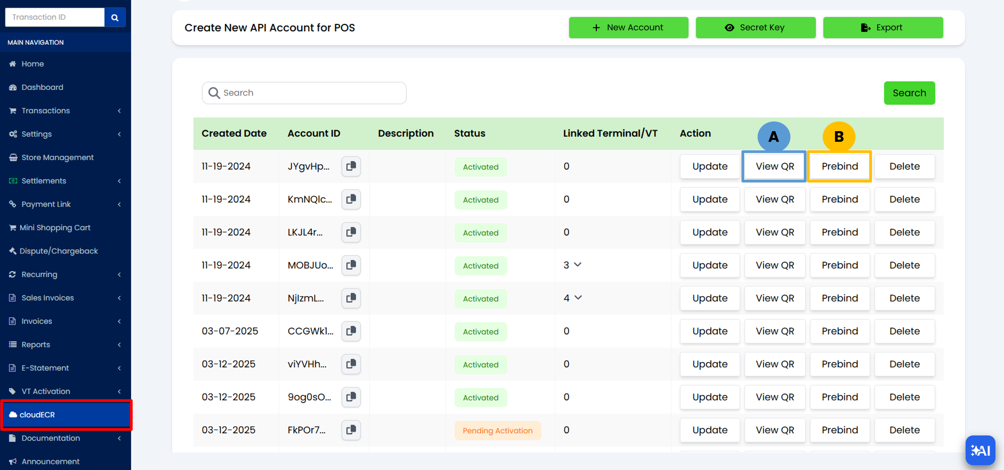Click the account Search input field
The height and width of the screenshot is (470, 1004).
(x=304, y=93)
